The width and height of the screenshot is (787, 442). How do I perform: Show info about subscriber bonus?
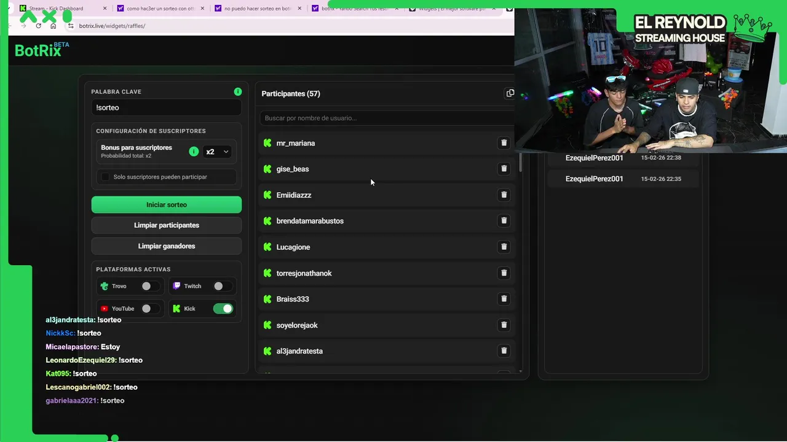pos(194,152)
